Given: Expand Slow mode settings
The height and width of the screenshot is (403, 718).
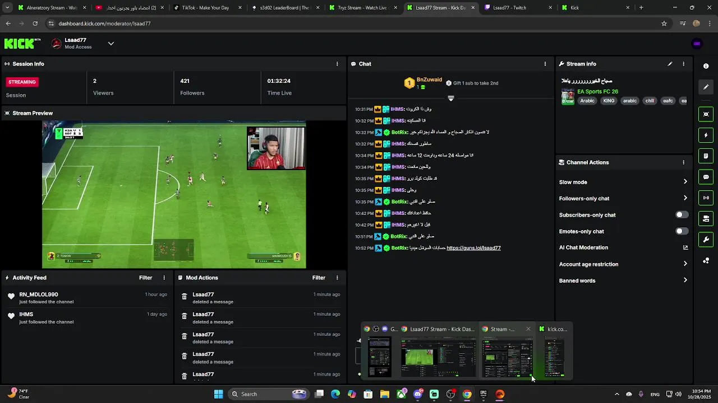Looking at the screenshot, I should click(623, 182).
